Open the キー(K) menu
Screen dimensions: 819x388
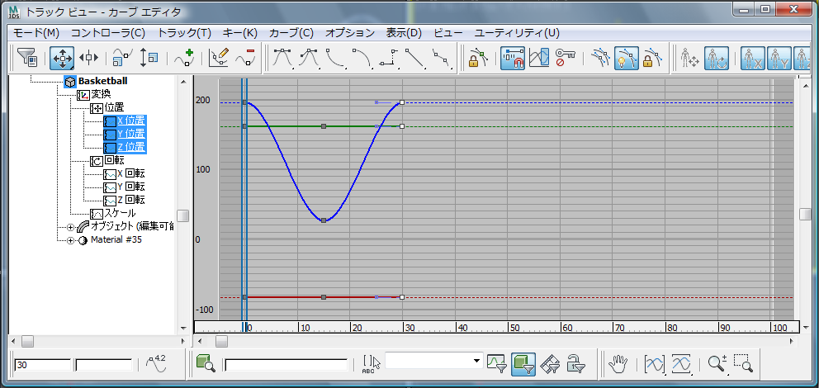click(x=239, y=33)
